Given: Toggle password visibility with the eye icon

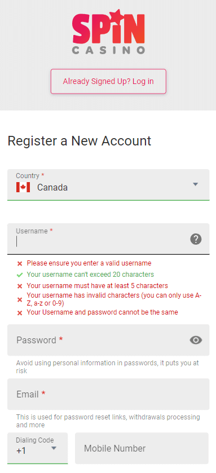Looking at the screenshot, I should 196,340.
